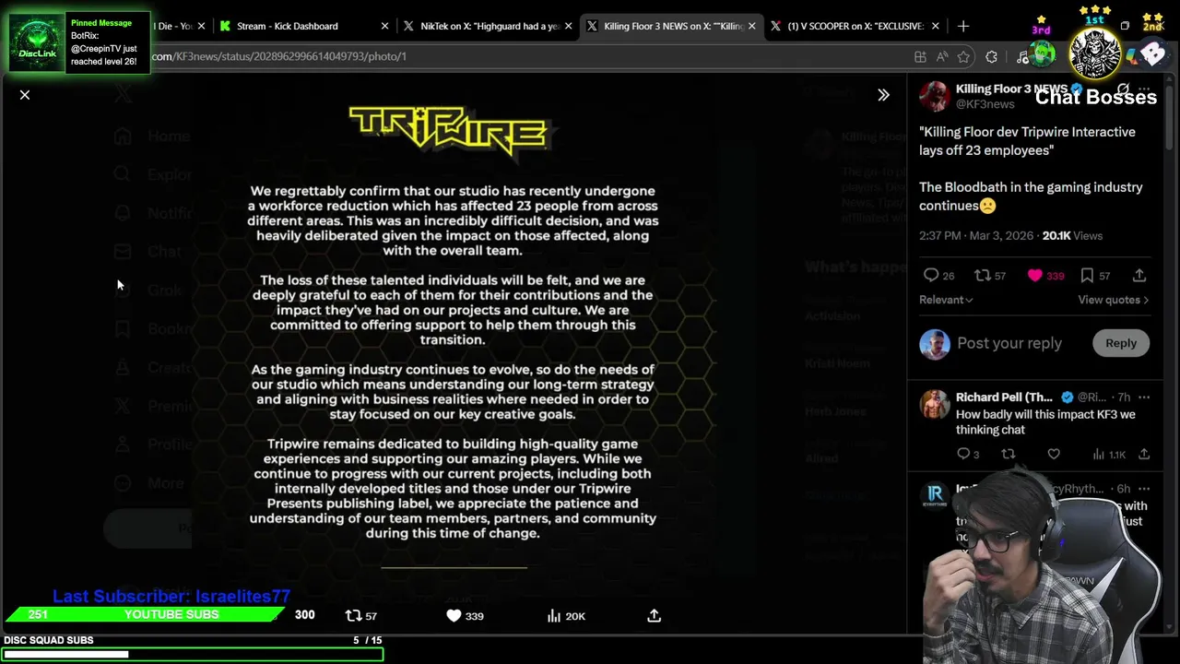Open View quotes link
This screenshot has width=1180, height=664.
coord(1113,300)
